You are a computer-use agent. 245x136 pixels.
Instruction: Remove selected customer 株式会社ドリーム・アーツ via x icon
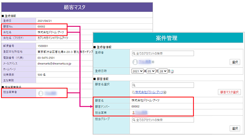(165, 92)
